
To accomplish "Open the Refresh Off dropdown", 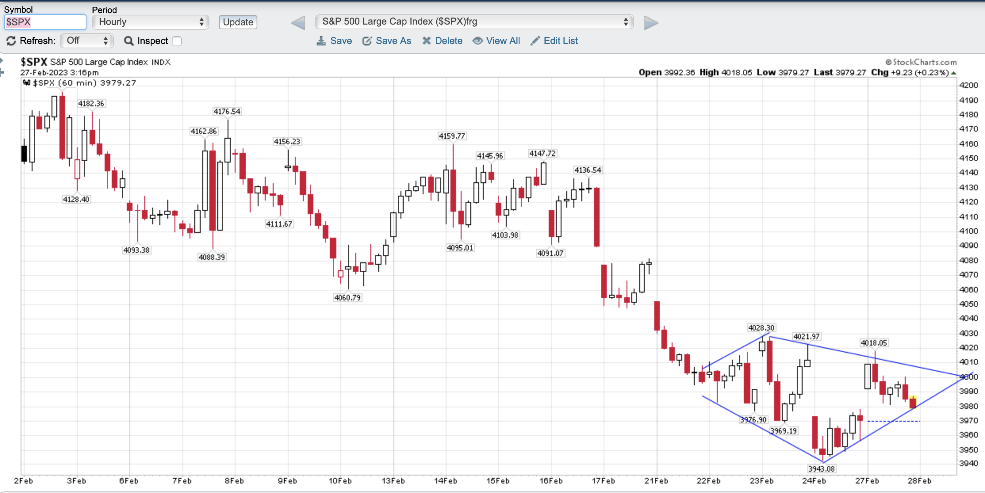I will click(x=87, y=40).
